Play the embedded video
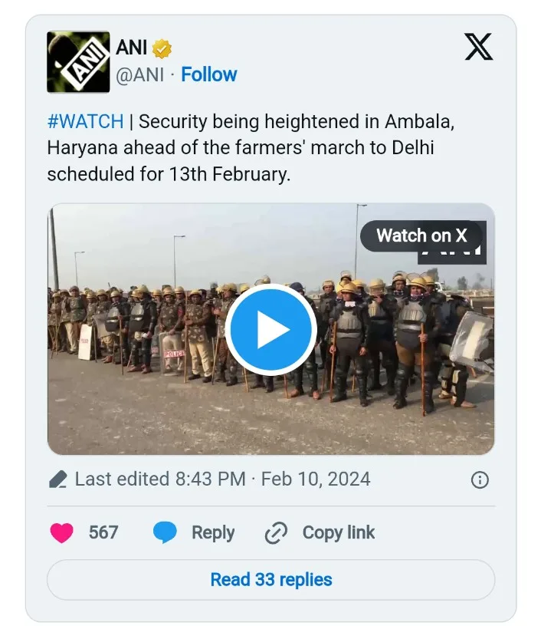This screenshot has width=541, height=626. point(270,329)
